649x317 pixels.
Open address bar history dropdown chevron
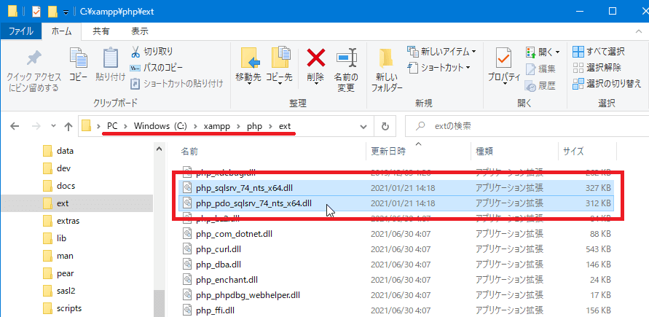pos(363,125)
